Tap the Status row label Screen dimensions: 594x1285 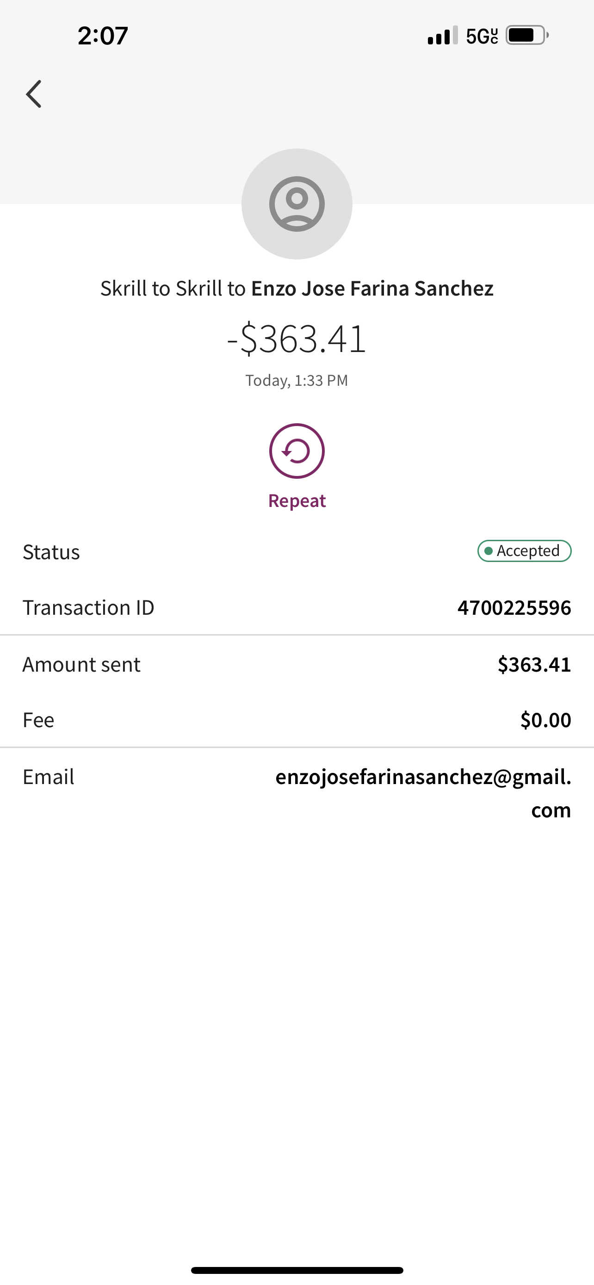[x=51, y=552]
